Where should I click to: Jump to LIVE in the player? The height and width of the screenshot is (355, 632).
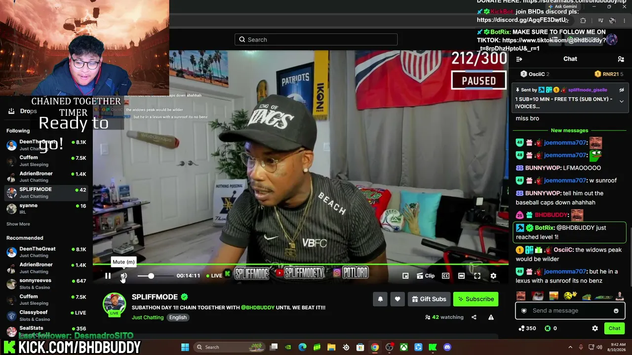[214, 276]
